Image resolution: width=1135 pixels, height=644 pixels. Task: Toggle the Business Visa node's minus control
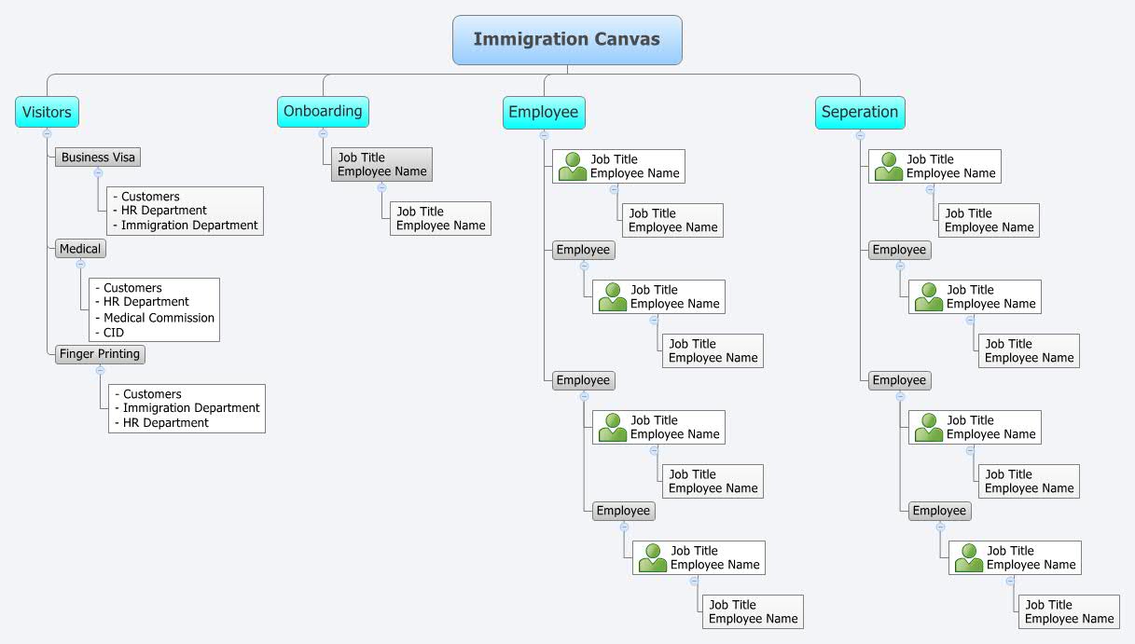[x=98, y=172]
